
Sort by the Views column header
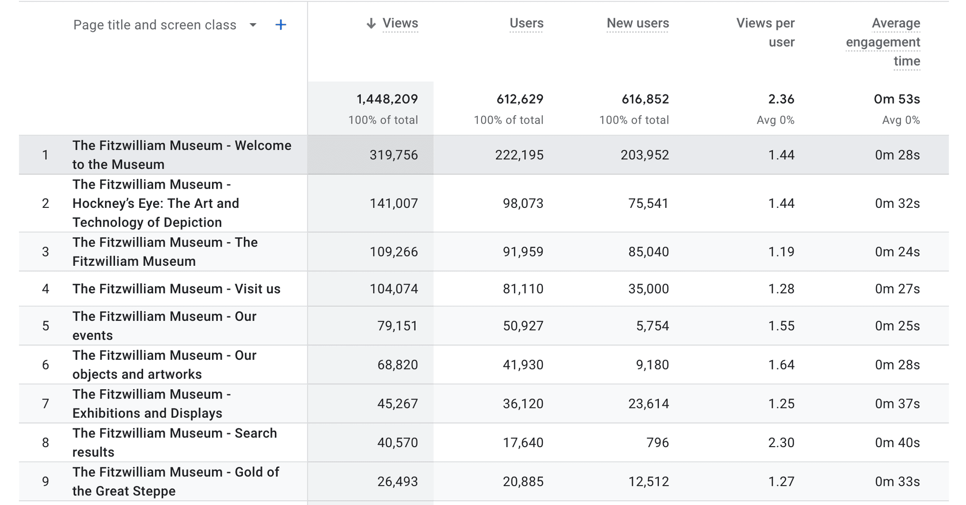pos(400,23)
